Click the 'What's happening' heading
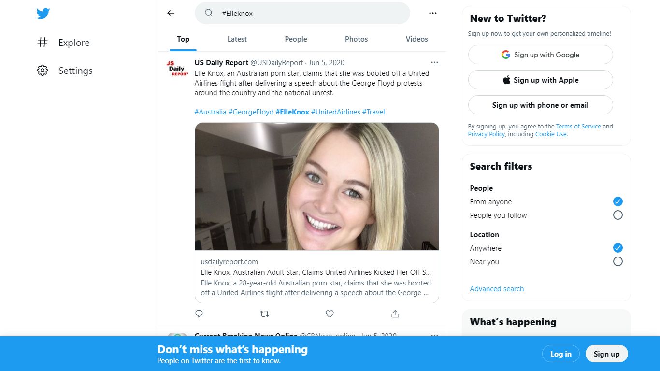660x371 pixels. [x=513, y=322]
